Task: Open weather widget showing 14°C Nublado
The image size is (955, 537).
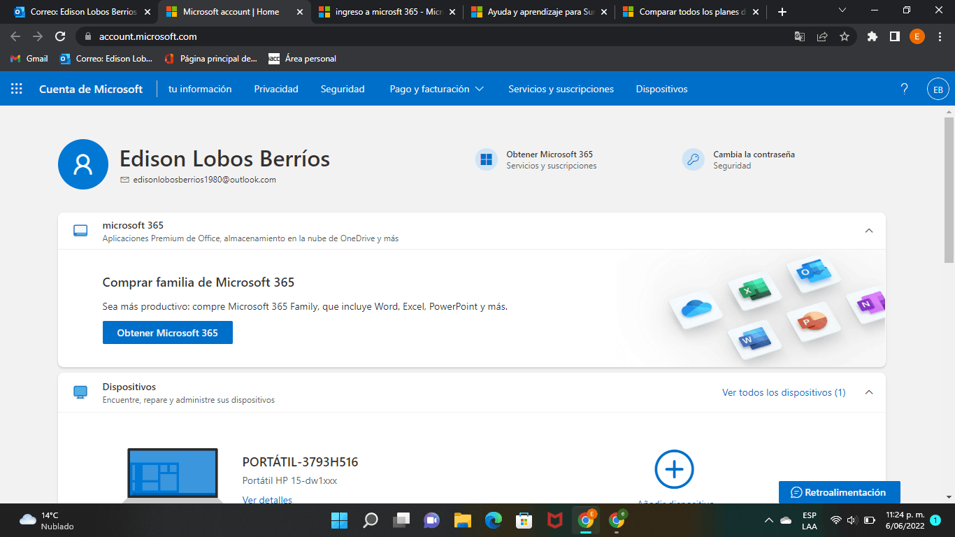Action: click(46, 520)
